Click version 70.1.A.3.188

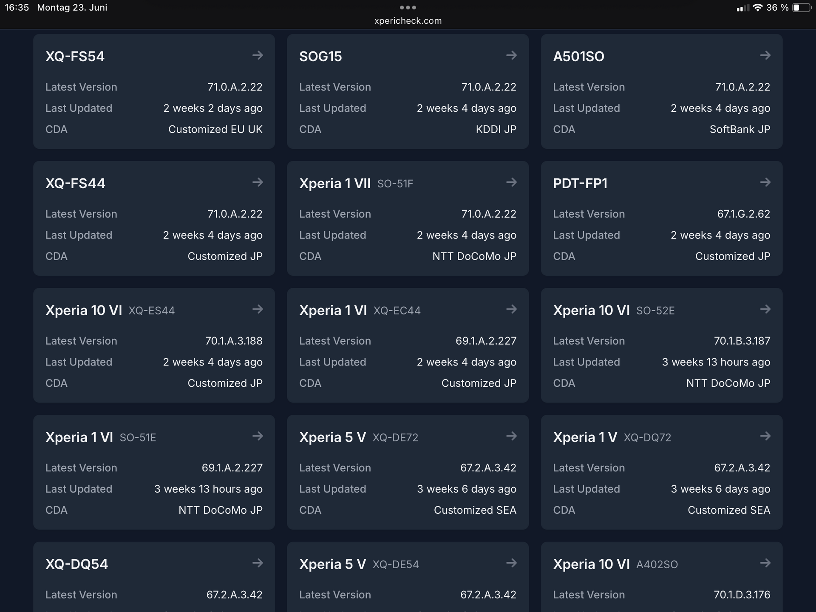pyautogui.click(x=234, y=341)
